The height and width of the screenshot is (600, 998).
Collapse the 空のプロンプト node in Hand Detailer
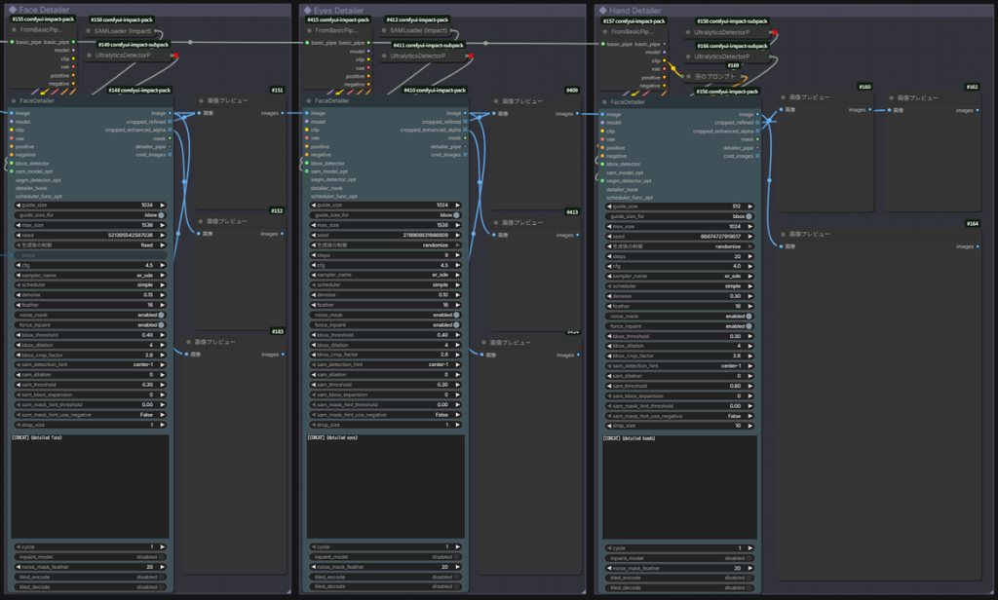(x=688, y=76)
